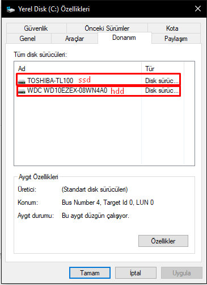Image resolution: width=207 pixels, height=285 pixels.
Task: Close the Yerel Disk properties dialog
Action: (198, 9)
